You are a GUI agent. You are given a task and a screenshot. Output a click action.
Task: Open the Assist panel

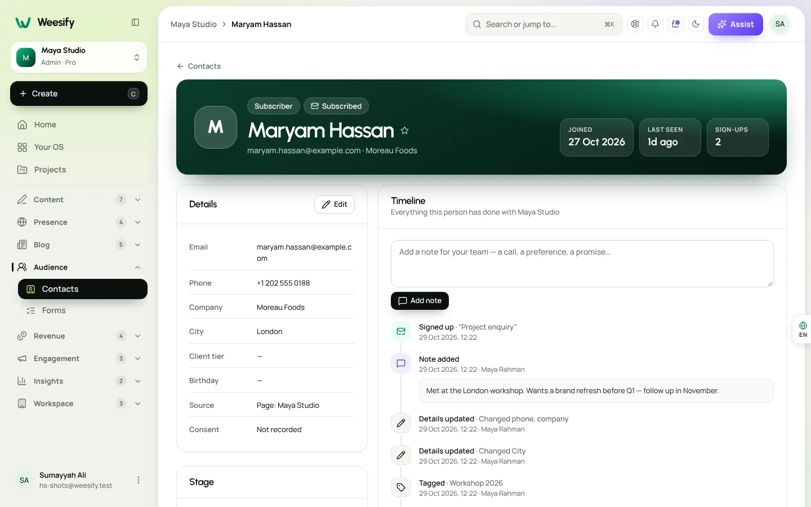[x=736, y=24]
